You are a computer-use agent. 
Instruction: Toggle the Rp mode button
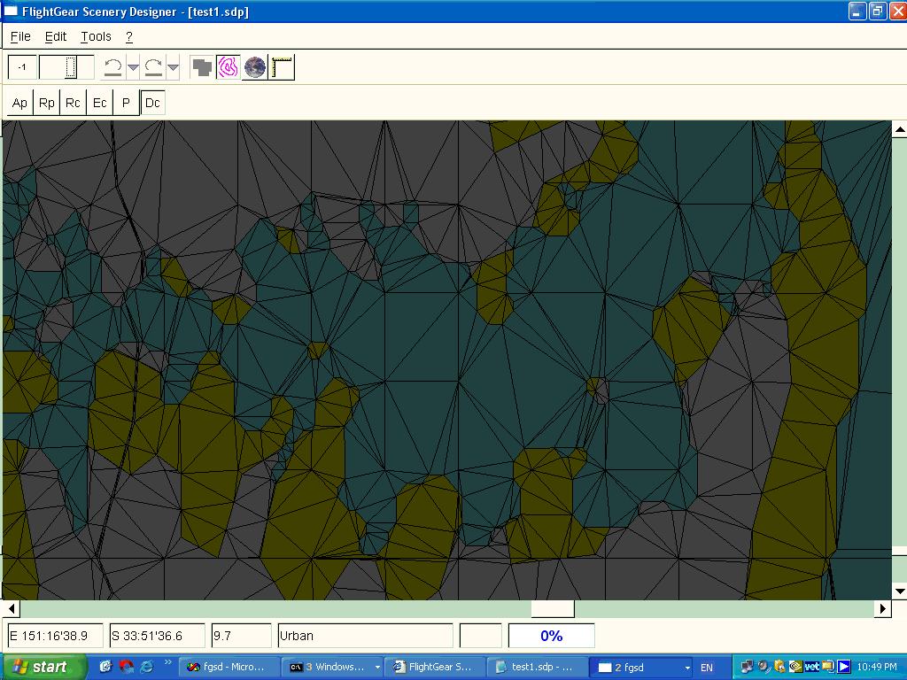tap(46, 103)
